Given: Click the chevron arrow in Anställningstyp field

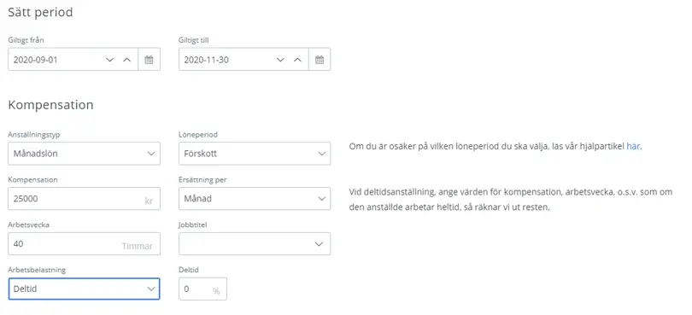Looking at the screenshot, I should tap(151, 154).
